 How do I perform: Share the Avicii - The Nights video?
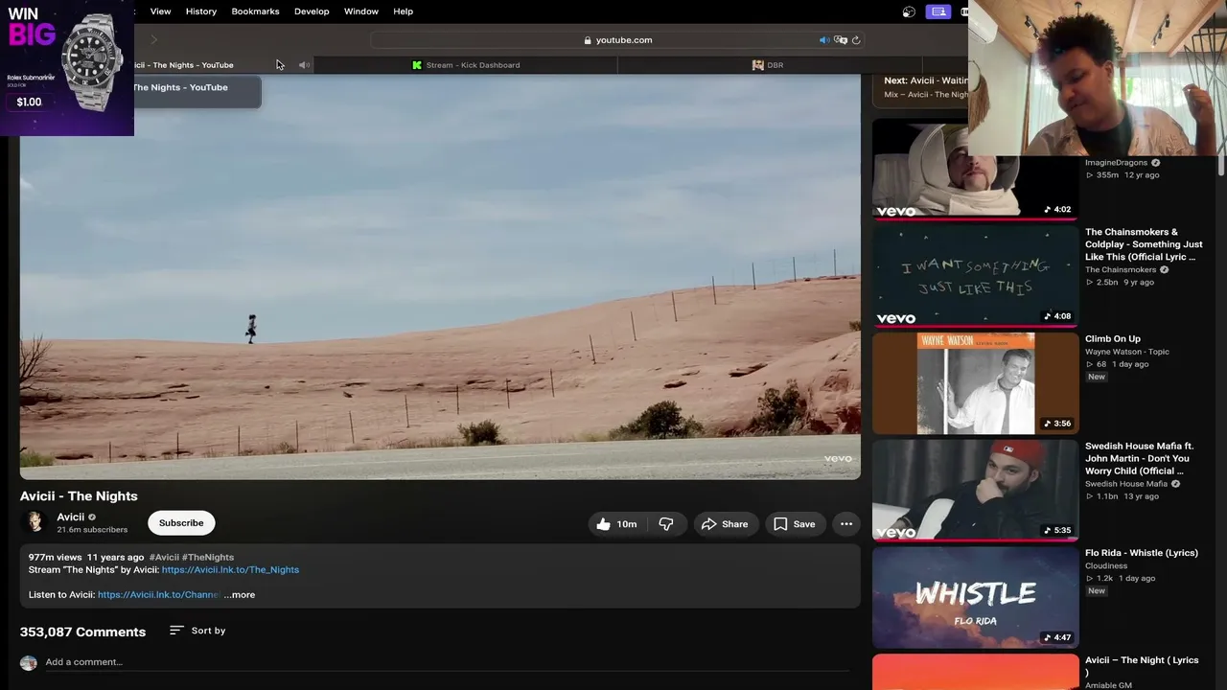click(x=725, y=524)
